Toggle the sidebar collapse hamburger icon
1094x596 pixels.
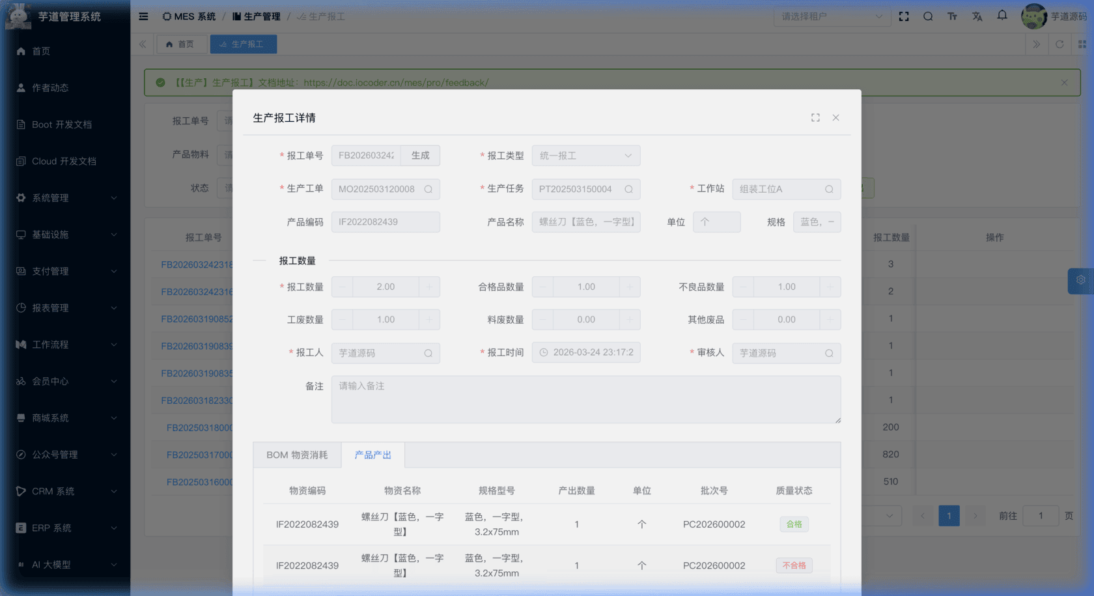[143, 17]
